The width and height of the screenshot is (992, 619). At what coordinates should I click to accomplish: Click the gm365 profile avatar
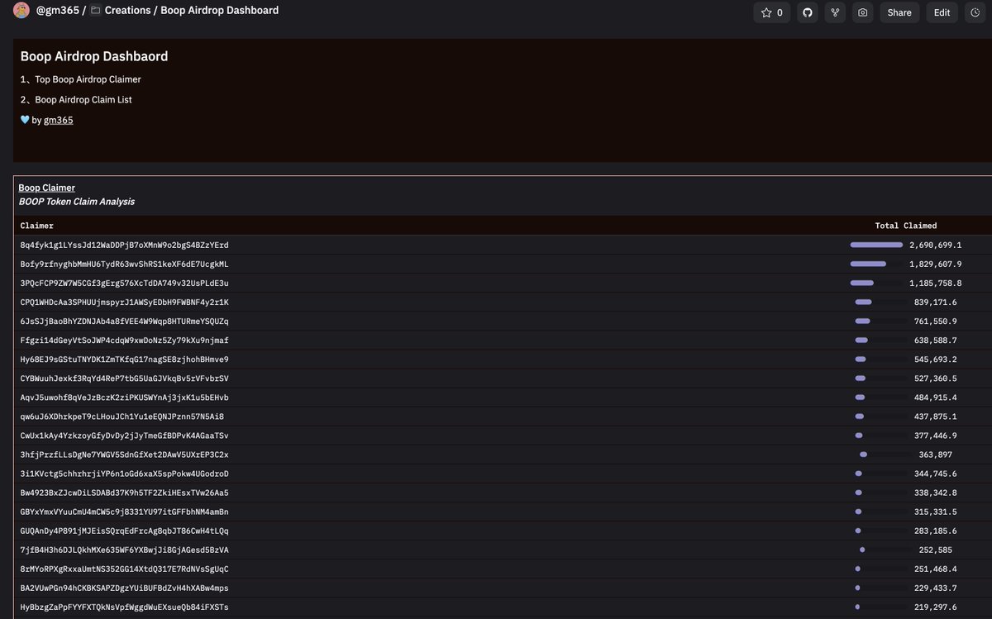[21, 11]
